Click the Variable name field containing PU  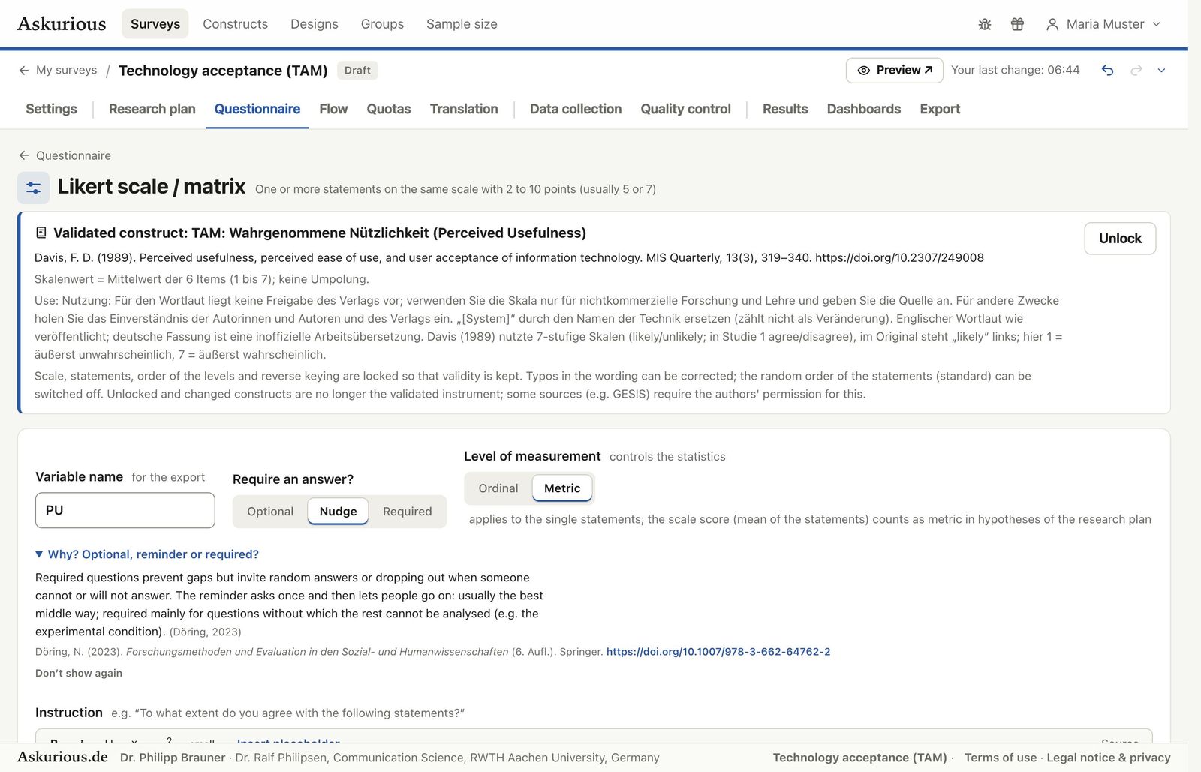(x=125, y=510)
